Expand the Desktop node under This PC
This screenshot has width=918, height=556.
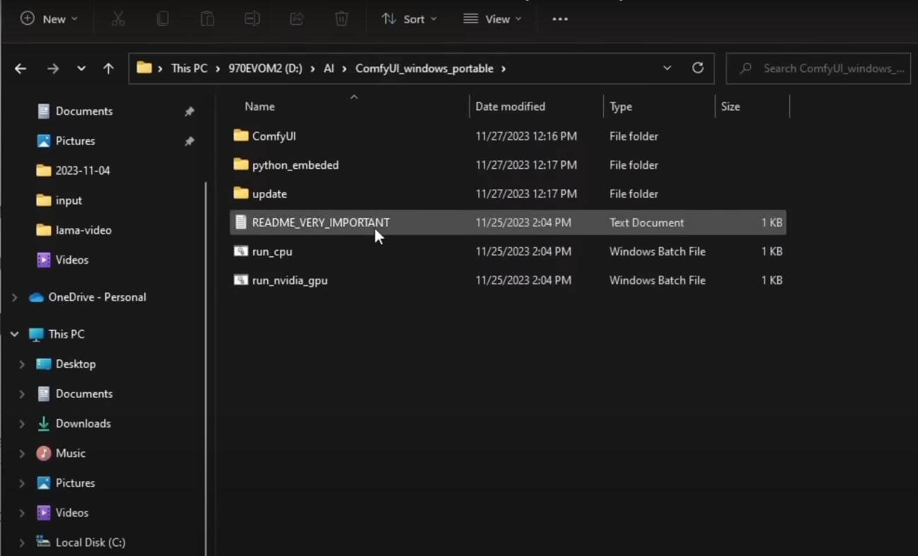click(22, 365)
